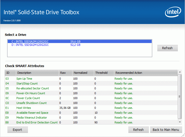Image resolution: width=185 pixels, height=137 pixels.
Task: Click the SMART table scroll down arrow
Action: (x=180, y=122)
